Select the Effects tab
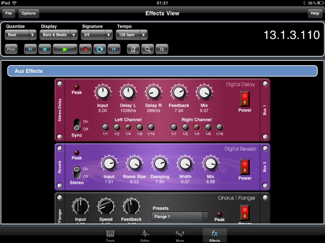The width and height of the screenshot is (325, 243). point(214,236)
